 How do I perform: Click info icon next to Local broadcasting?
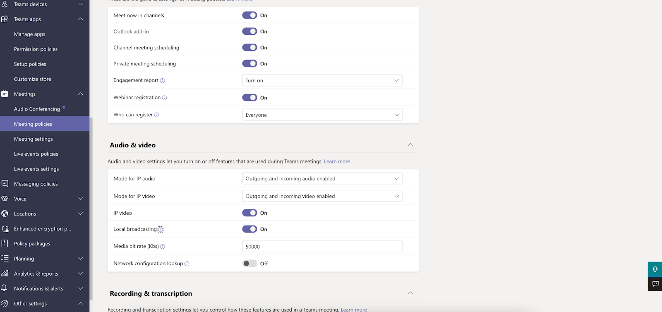(161, 229)
